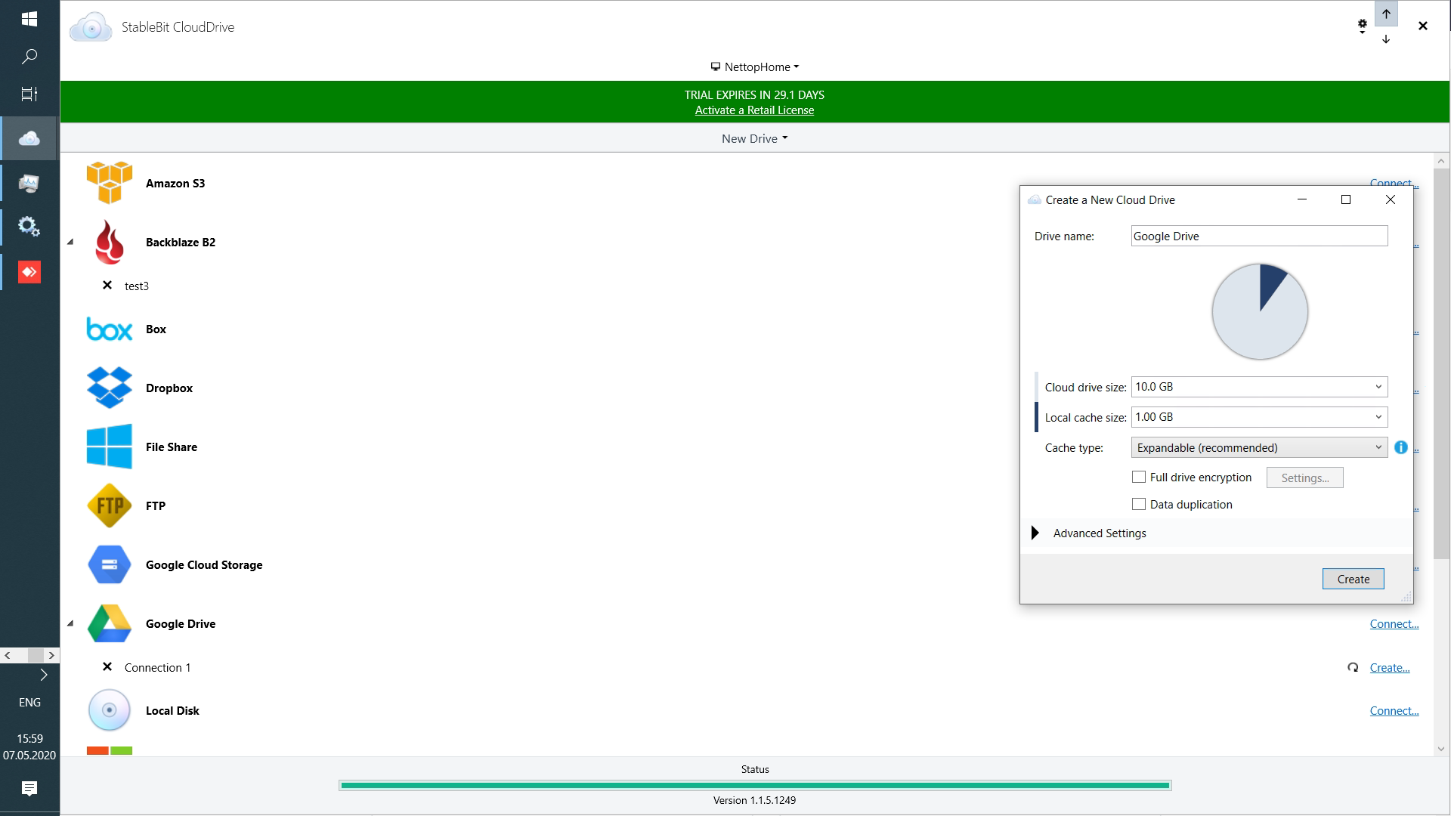Screen dimensions: 1451x816
Task: Open the NettopHome computer dropdown
Action: pyautogui.click(x=755, y=66)
